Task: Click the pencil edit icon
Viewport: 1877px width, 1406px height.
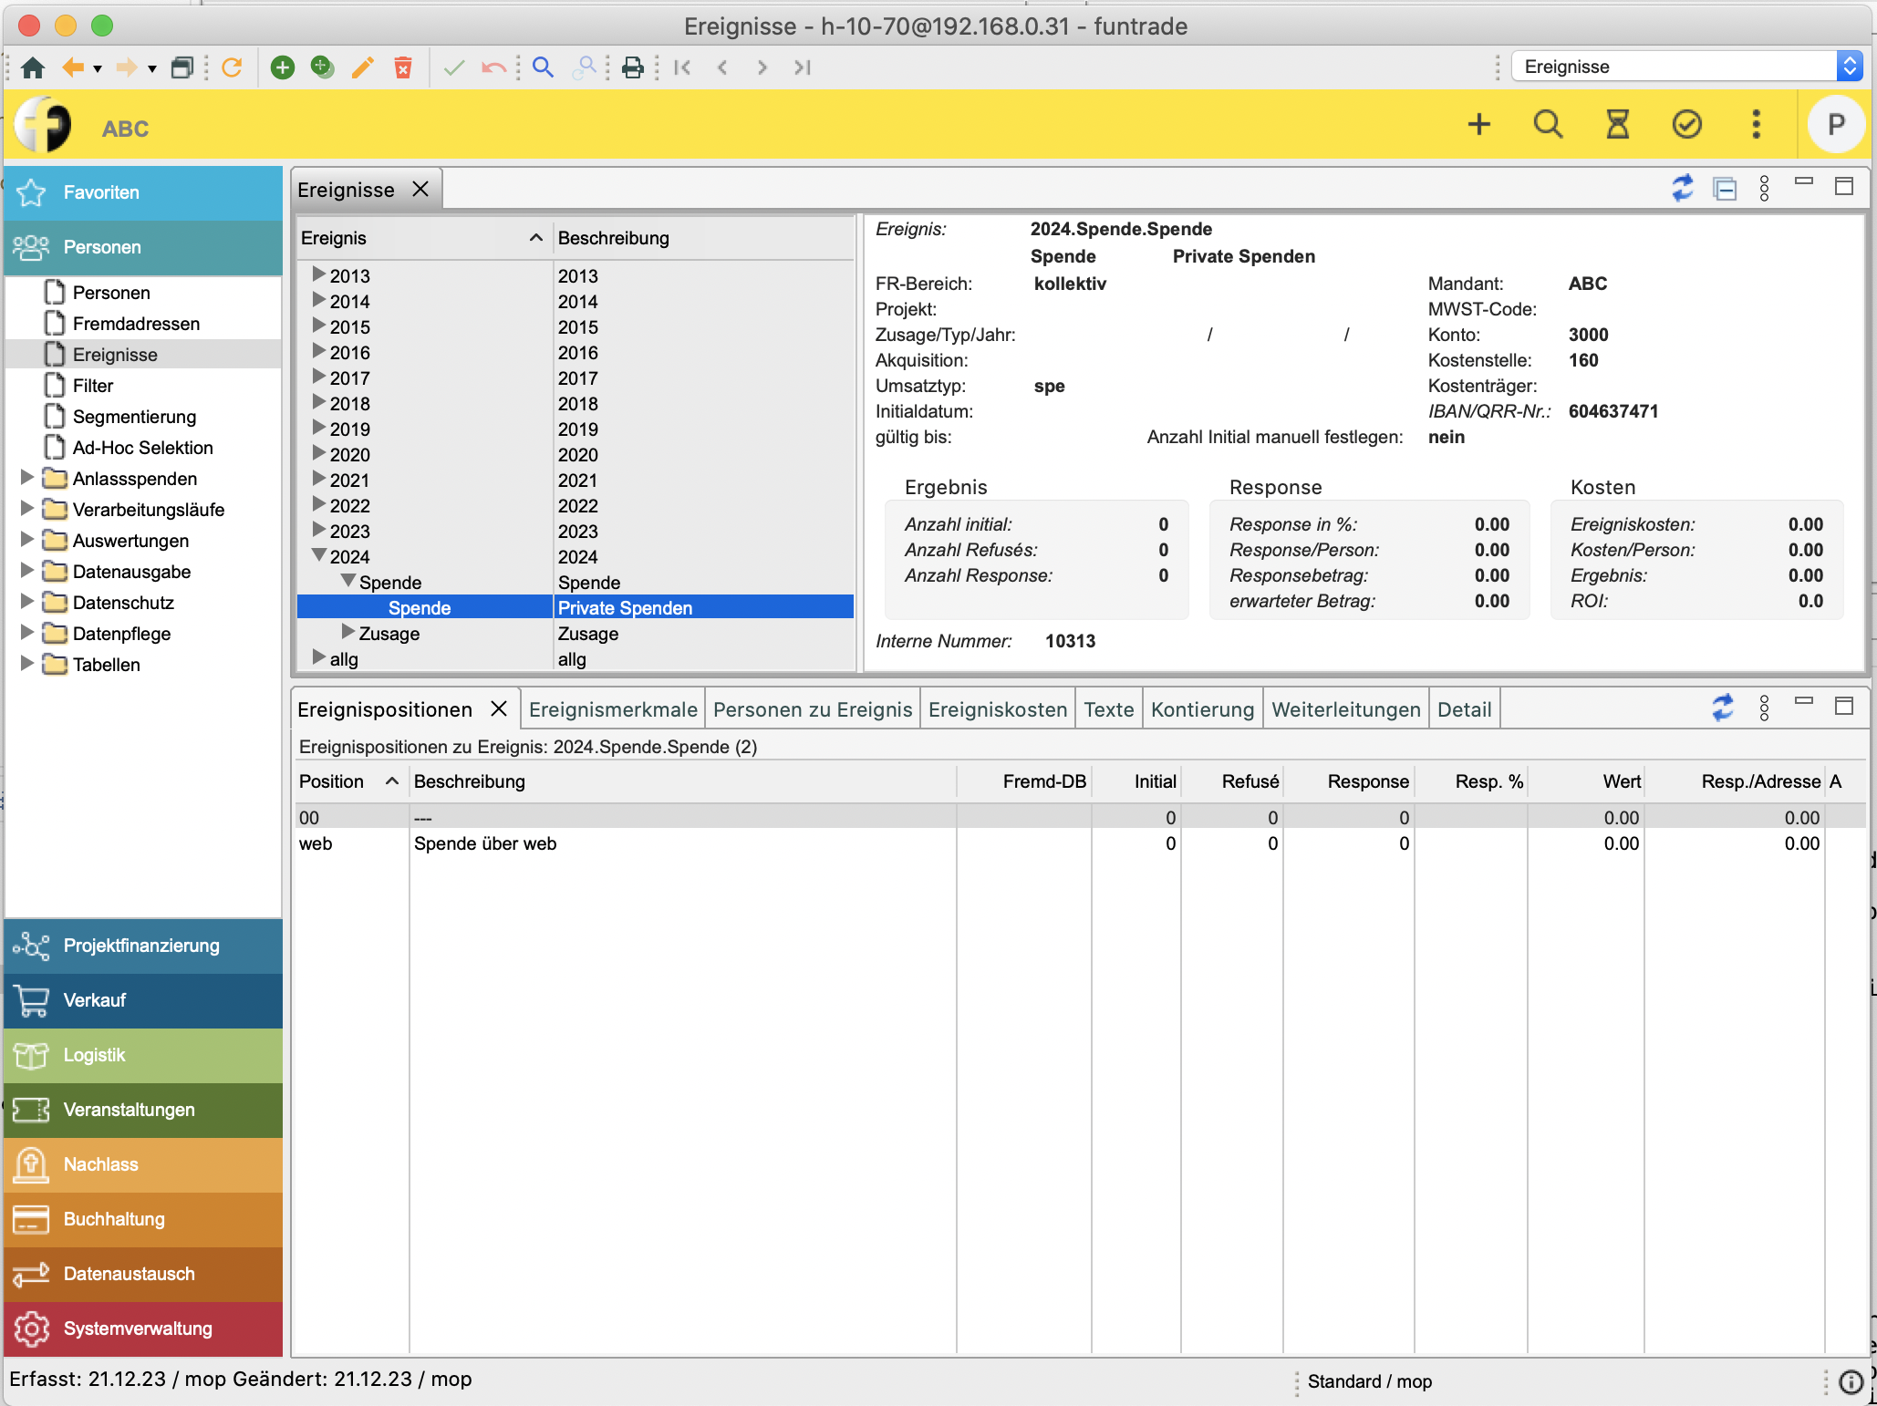Action: (363, 67)
